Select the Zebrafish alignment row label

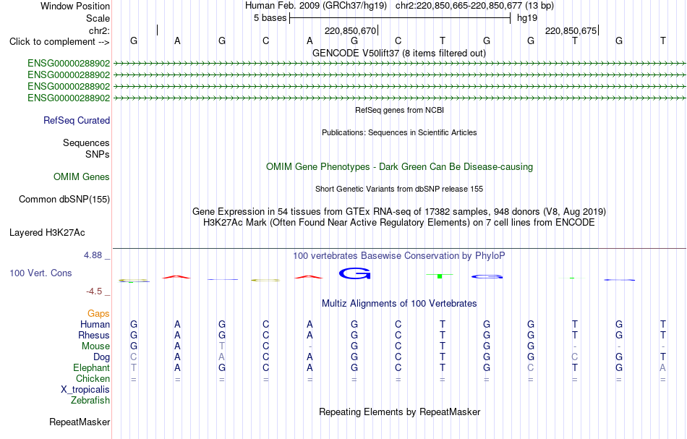click(90, 400)
